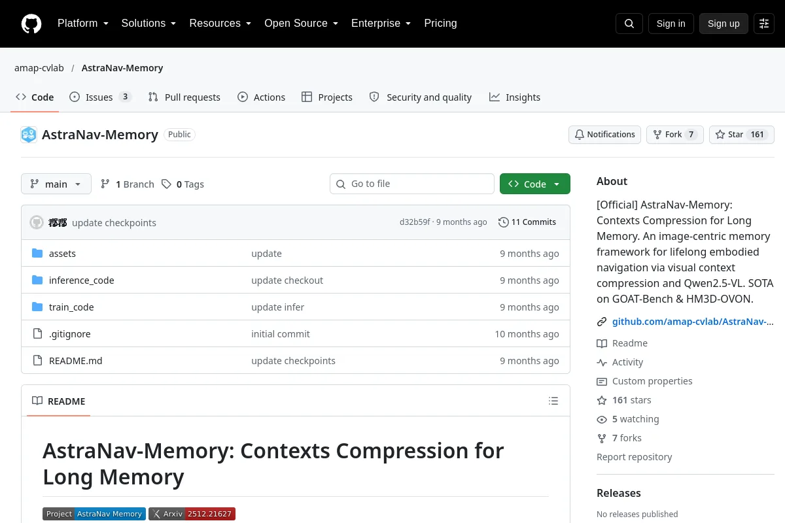Click the Pricing link in header
This screenshot has width=785, height=523.
(440, 24)
